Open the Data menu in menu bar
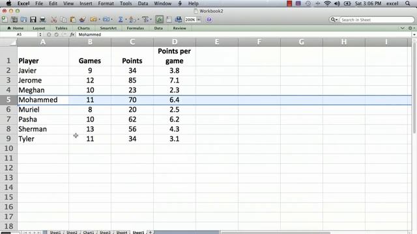Screen dimensions: 417x234 (143, 3)
